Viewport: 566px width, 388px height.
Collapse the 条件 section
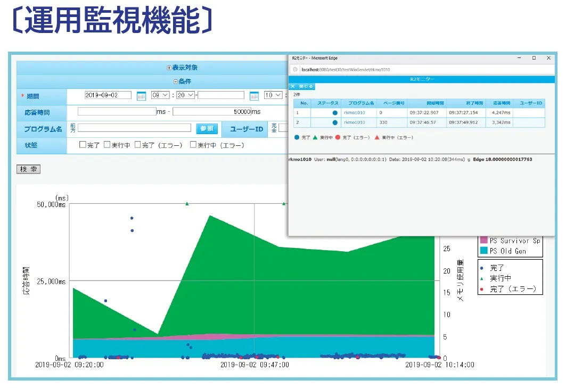[x=175, y=82]
